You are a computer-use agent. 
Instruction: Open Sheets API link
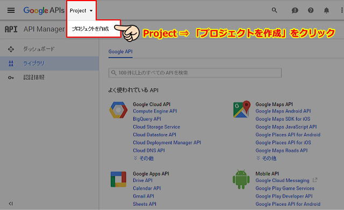coord(145,204)
